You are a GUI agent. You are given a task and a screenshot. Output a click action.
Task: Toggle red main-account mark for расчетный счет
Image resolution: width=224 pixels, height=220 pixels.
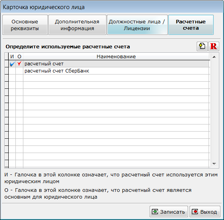point(19,64)
